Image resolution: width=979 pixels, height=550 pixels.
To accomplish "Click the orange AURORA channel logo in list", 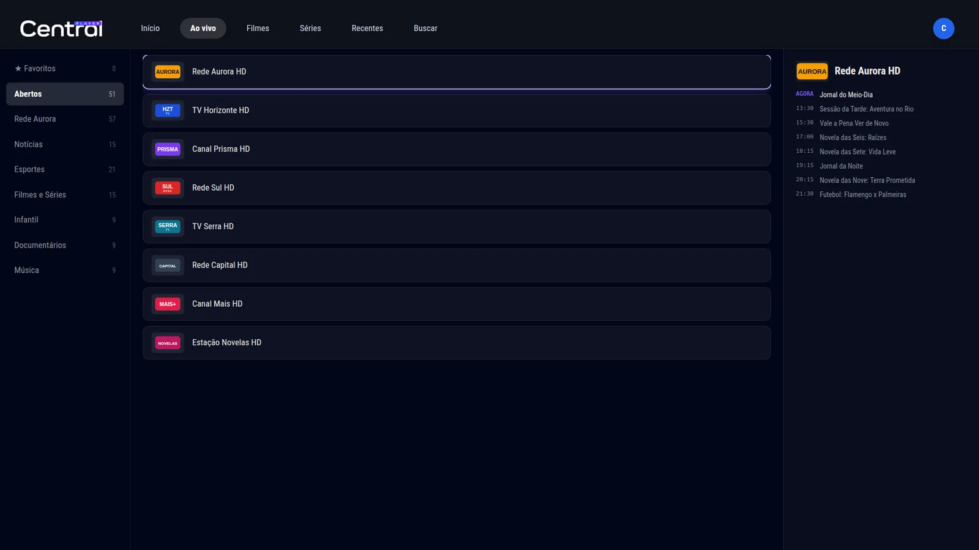I will (x=168, y=71).
